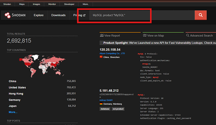216x125 pixels.
Task: Click the eol-product tag
Action: (x=118, y=109)
